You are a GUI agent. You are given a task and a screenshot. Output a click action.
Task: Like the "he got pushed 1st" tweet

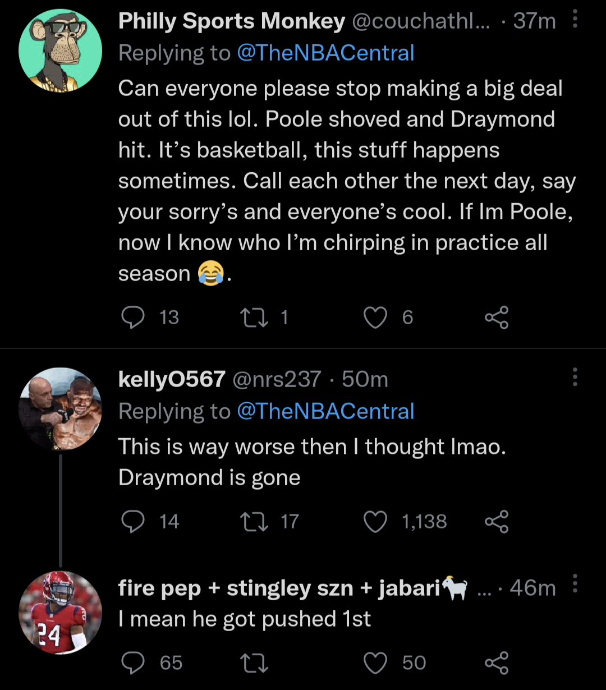point(375,663)
